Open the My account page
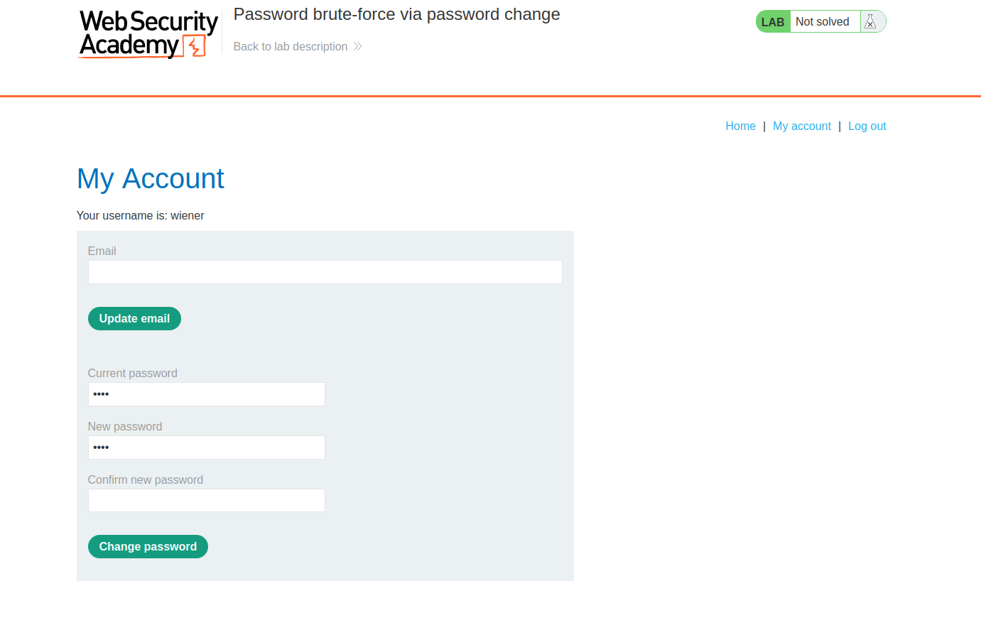Image resolution: width=981 pixels, height=640 pixels. point(801,126)
